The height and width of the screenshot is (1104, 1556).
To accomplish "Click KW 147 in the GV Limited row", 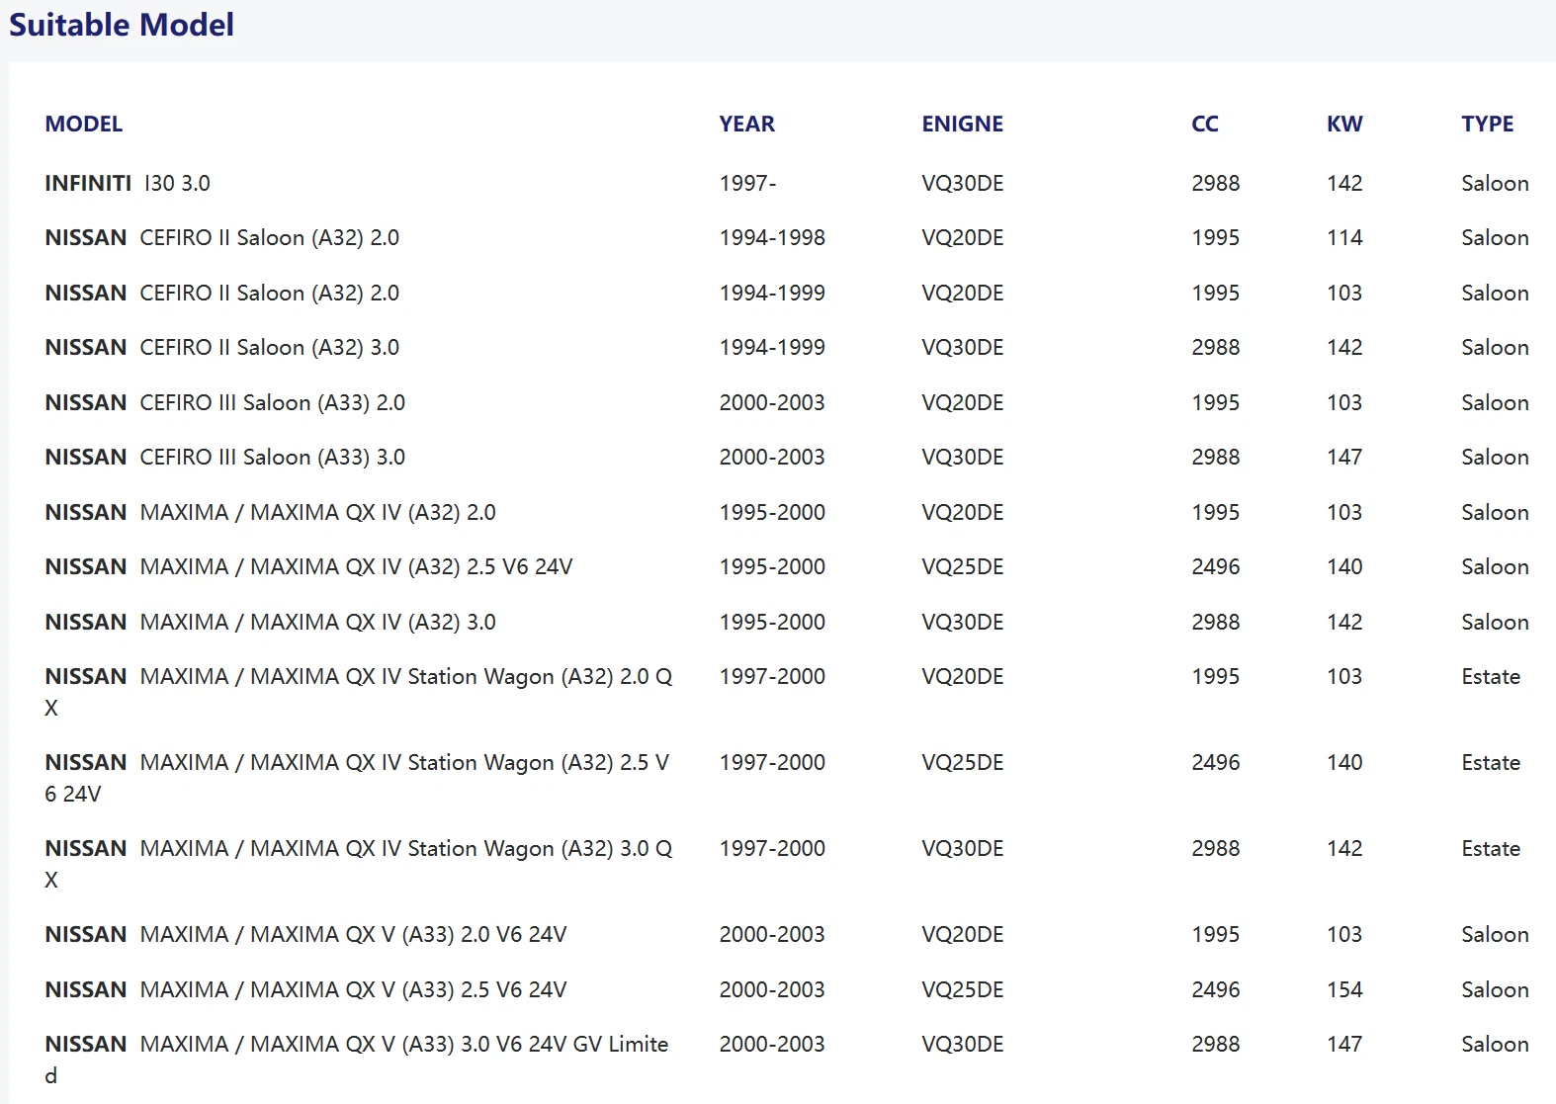I will tap(1344, 1044).
